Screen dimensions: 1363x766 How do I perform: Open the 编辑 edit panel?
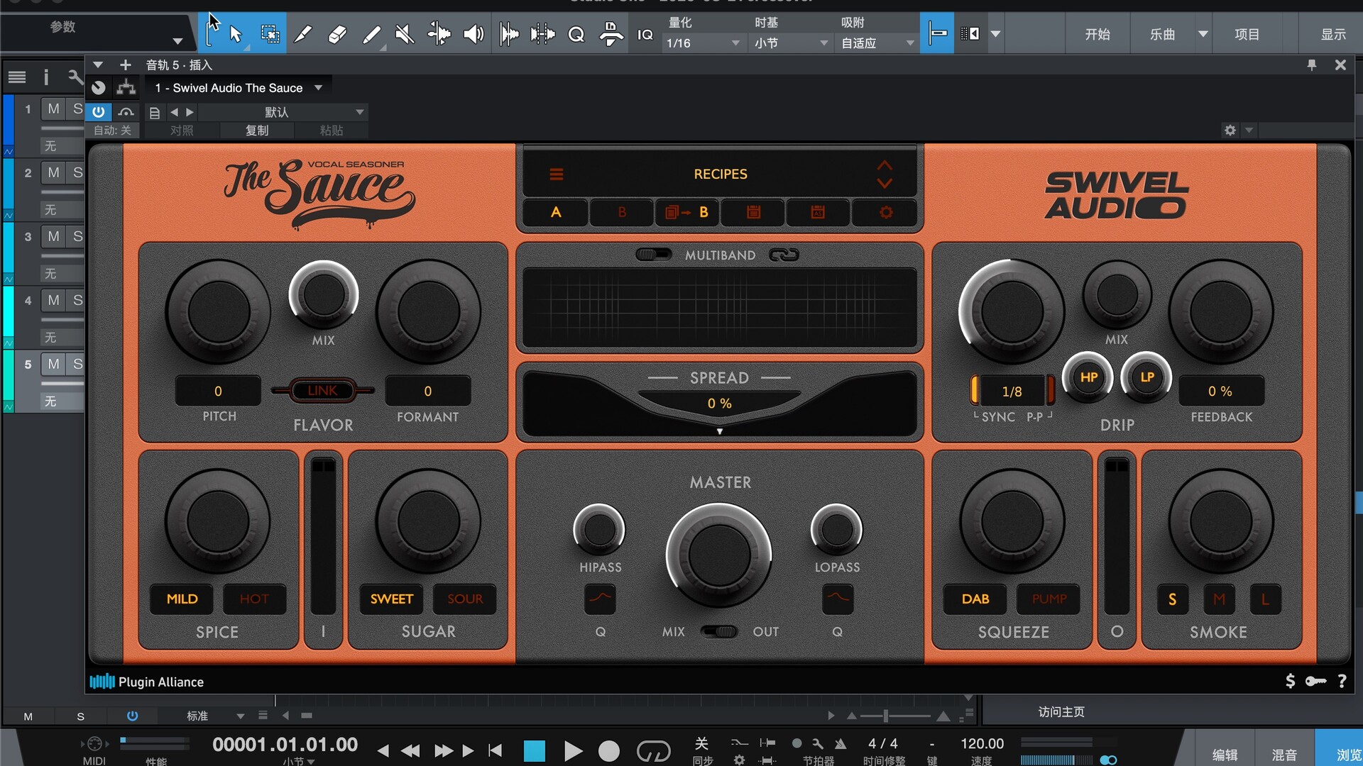tap(1225, 755)
